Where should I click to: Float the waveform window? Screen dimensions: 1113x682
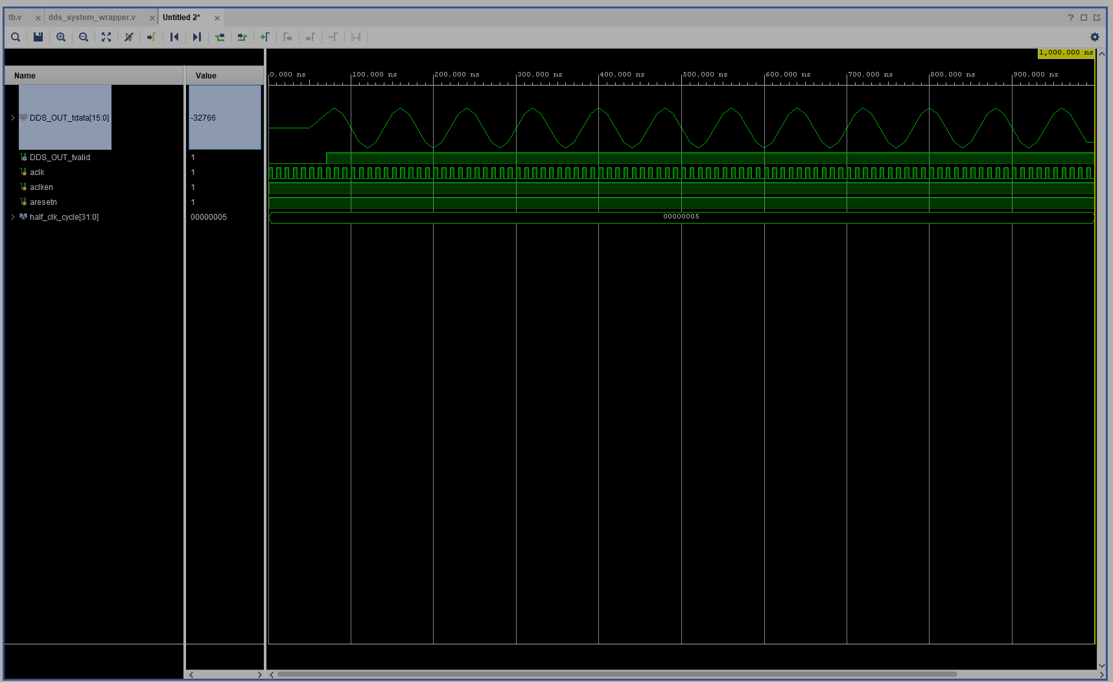pos(1097,18)
